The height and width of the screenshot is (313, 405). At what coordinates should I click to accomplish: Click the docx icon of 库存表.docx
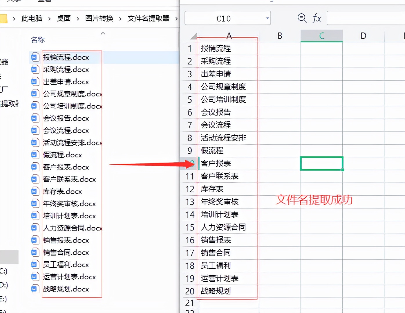pyautogui.click(x=35, y=191)
